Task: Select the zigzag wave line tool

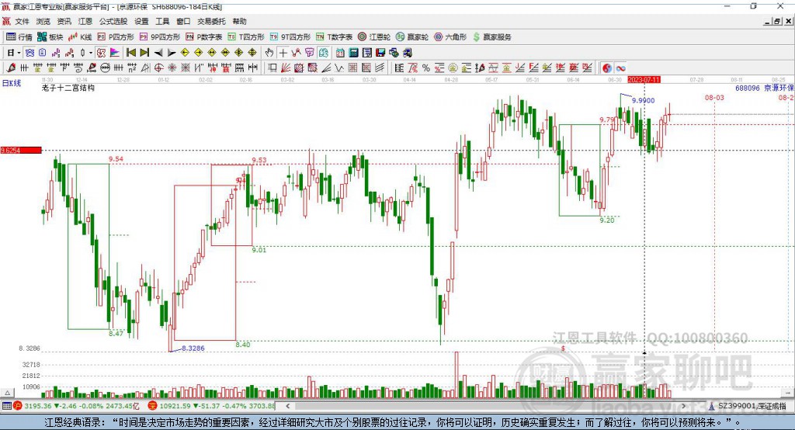Action: point(338,68)
